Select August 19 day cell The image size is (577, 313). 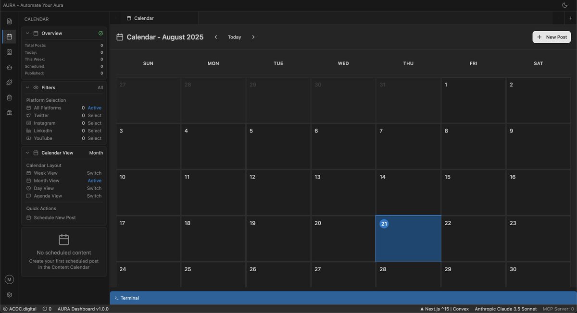point(278,239)
